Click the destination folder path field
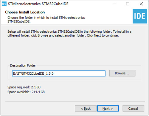Viewport: 149px width, 116px height. [59, 73]
